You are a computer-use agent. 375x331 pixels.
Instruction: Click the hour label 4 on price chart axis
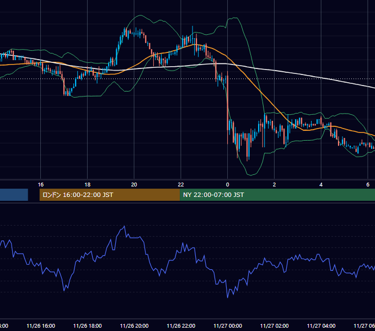point(321,185)
